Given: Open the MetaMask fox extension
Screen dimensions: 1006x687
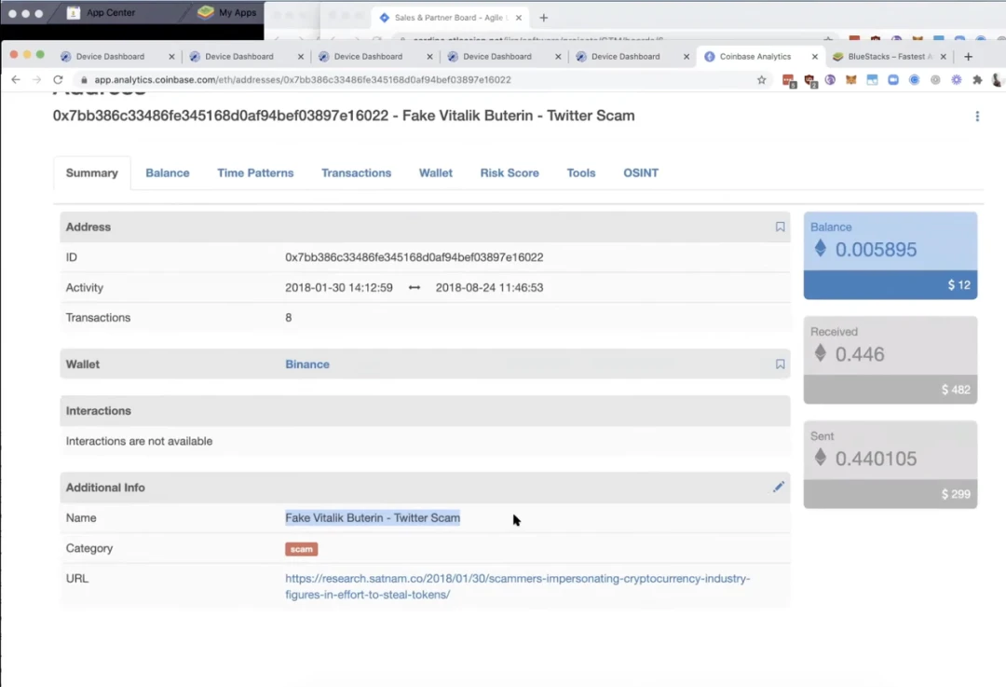Looking at the screenshot, I should tap(851, 79).
